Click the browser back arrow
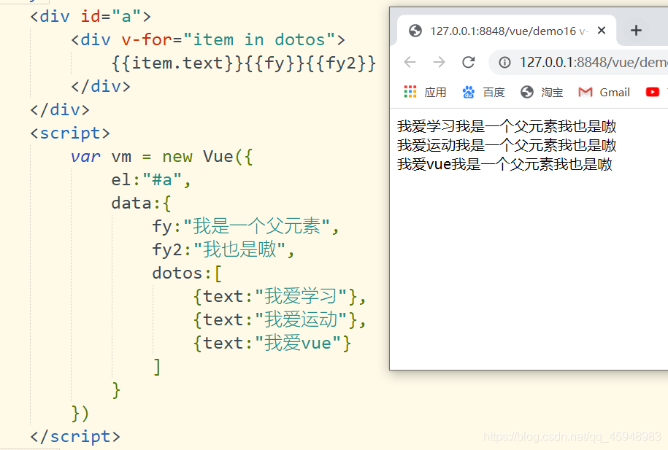The height and width of the screenshot is (450, 668). [x=410, y=62]
